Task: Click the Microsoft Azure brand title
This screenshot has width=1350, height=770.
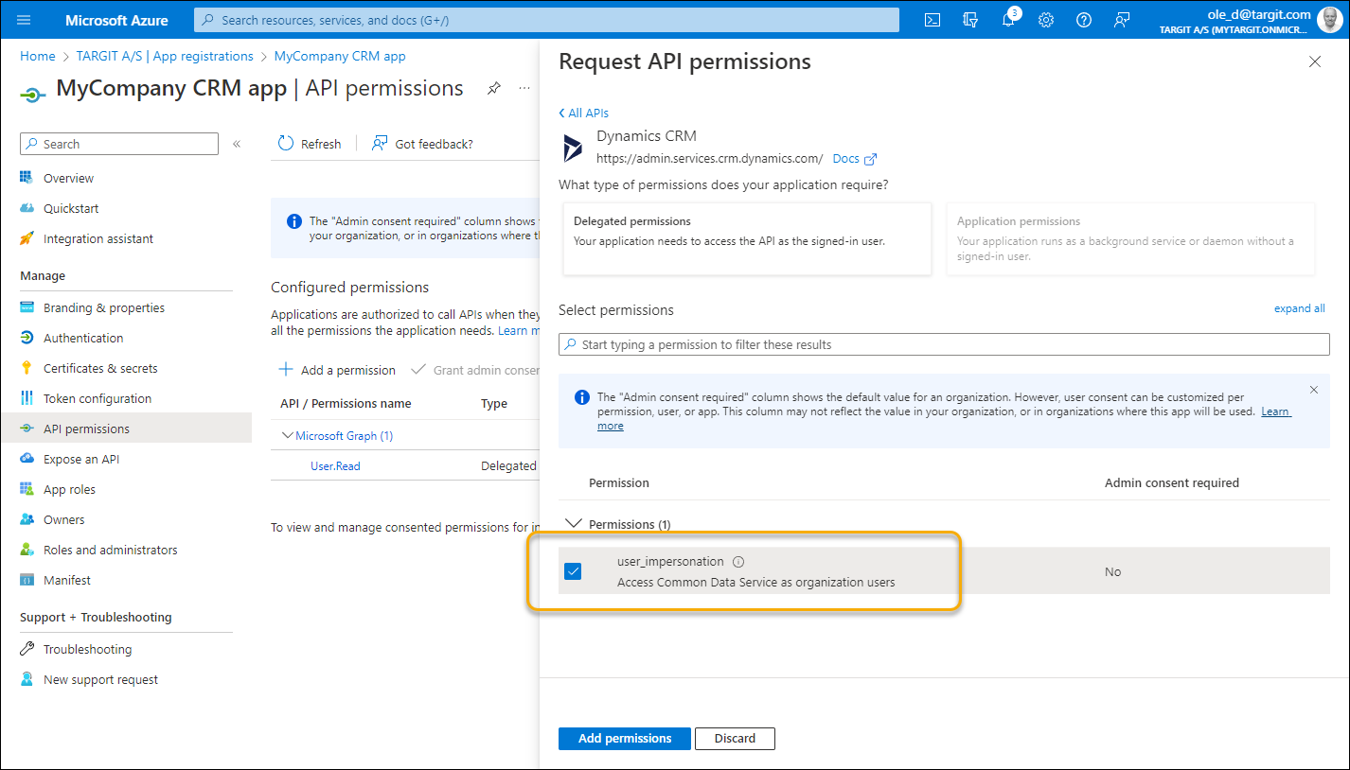Action: (x=116, y=19)
